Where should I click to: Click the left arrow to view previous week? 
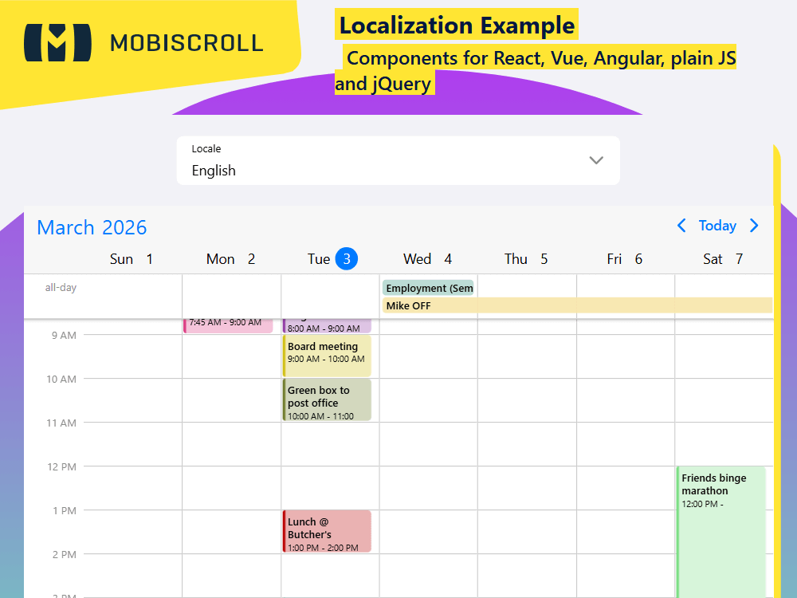point(681,226)
